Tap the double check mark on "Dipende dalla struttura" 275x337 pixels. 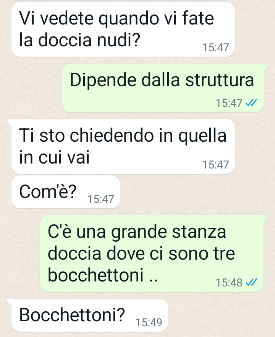pos(251,103)
